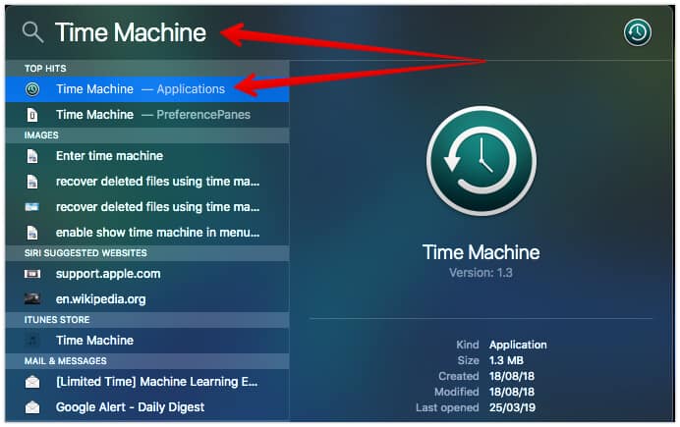Open the Machine Learning limited time email
The height and width of the screenshot is (427, 680).
(157, 382)
